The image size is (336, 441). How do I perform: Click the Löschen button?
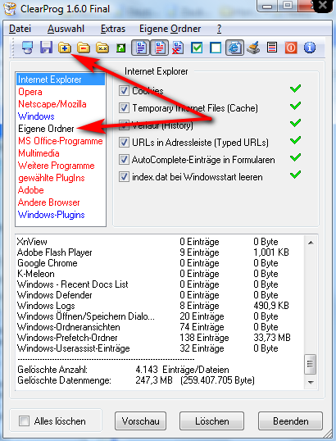[211, 421]
